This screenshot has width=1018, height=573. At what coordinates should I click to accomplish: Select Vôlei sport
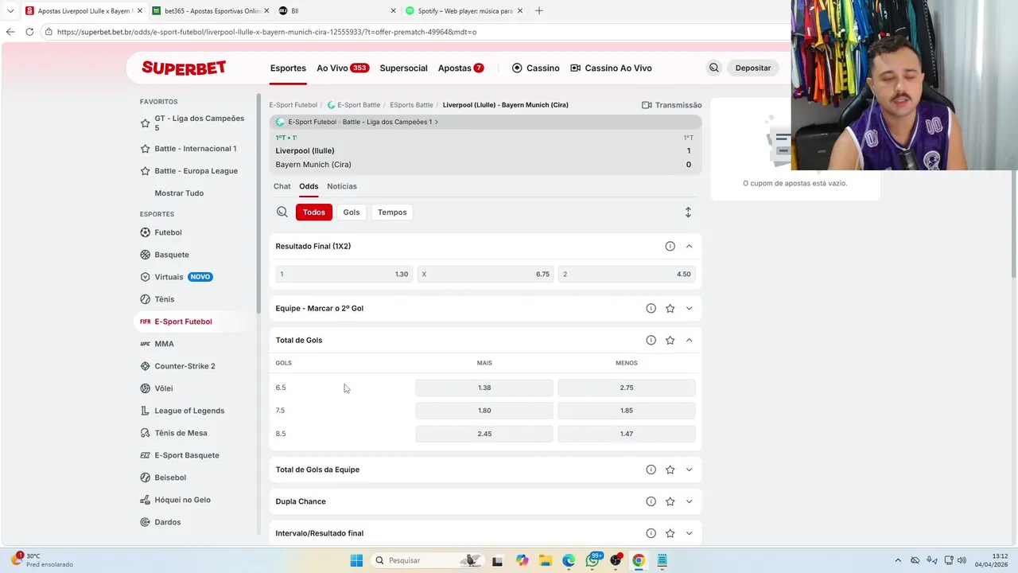pyautogui.click(x=164, y=388)
